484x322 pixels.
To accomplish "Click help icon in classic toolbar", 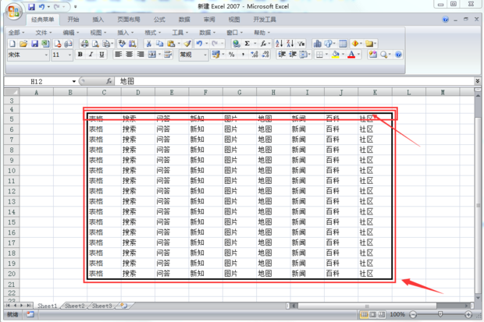I will coord(398,55).
